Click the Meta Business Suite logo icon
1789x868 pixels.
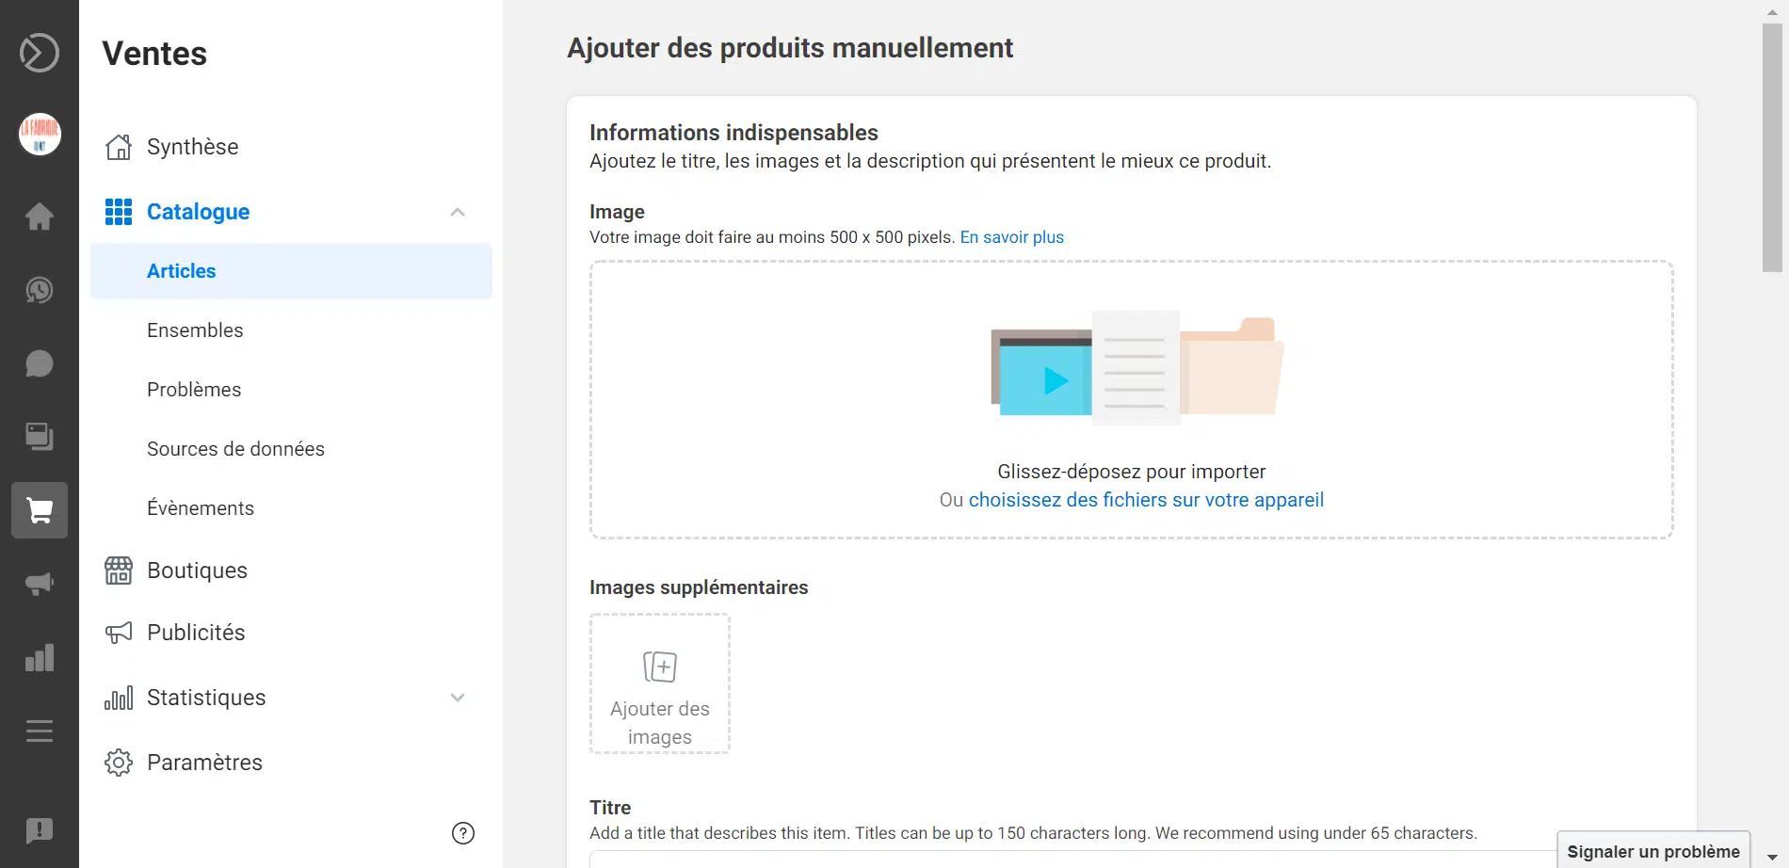coord(40,53)
